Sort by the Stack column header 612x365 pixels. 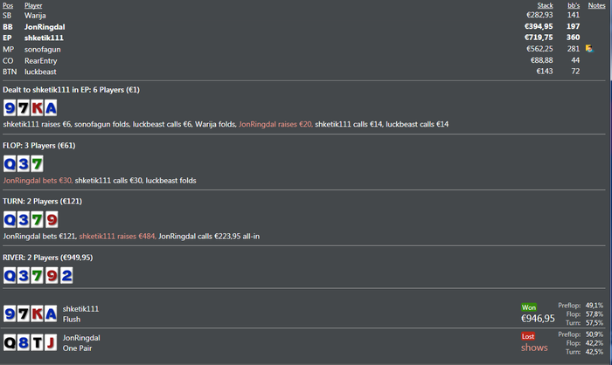tap(545, 5)
